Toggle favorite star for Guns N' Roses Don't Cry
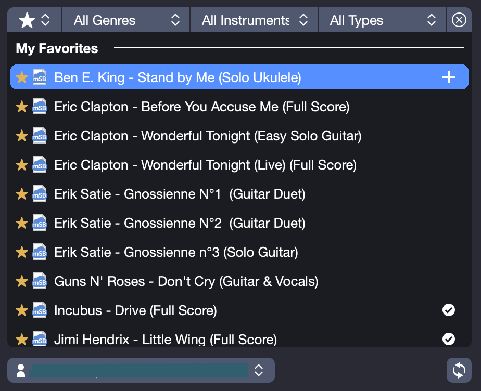 point(22,281)
